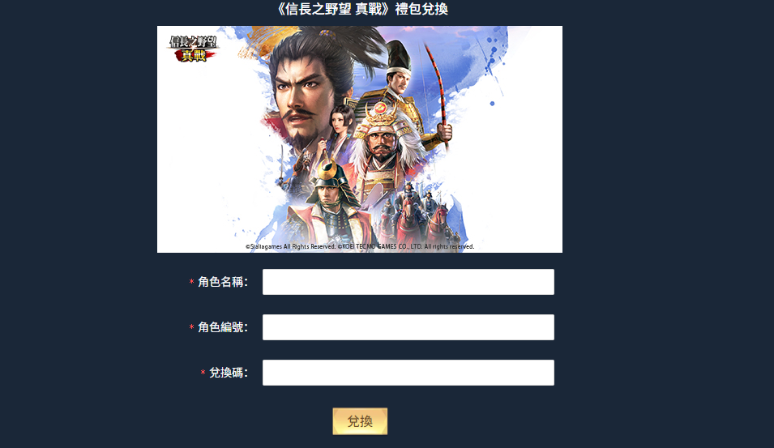
Task: Click the blue ink splatter at banner top right
Action: [494, 54]
